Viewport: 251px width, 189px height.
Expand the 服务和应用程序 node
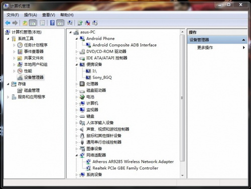click(x=8, y=97)
